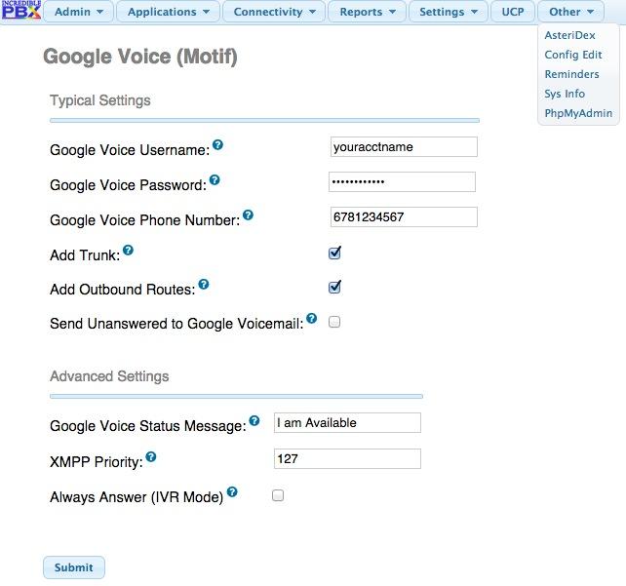Screen dimensions: 626x586
Task: Show help for Send Unanswered to Voicemail
Action: coord(312,318)
